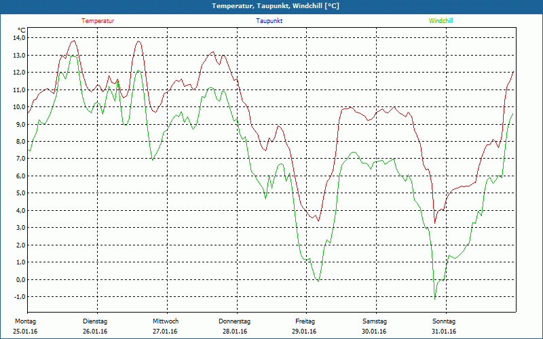
Task: Click the 1,0 y-axis value
Action: 20,262
